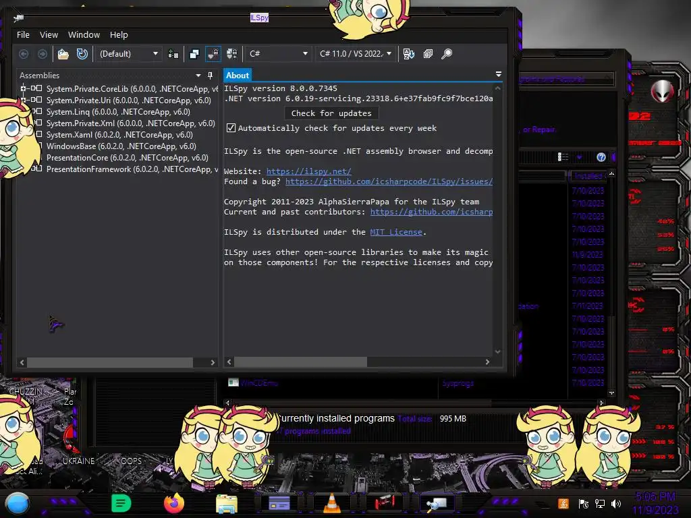Open the contributors GitHub link
691x518 pixels.
point(431,212)
